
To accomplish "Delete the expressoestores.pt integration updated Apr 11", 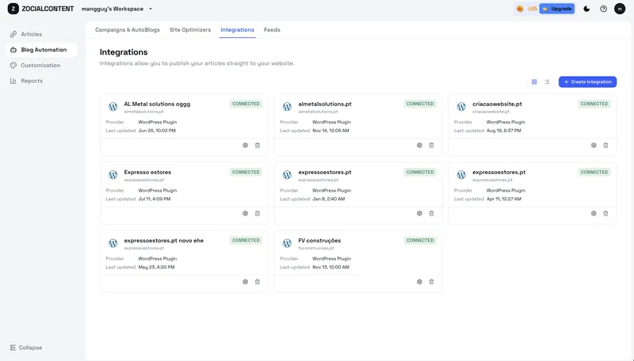I will point(605,214).
